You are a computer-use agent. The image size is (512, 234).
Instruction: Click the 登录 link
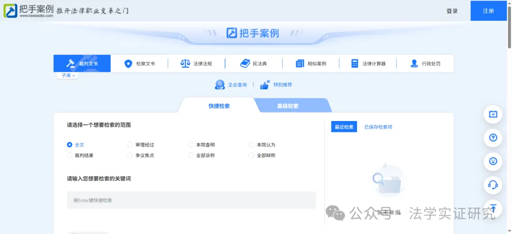point(452,11)
